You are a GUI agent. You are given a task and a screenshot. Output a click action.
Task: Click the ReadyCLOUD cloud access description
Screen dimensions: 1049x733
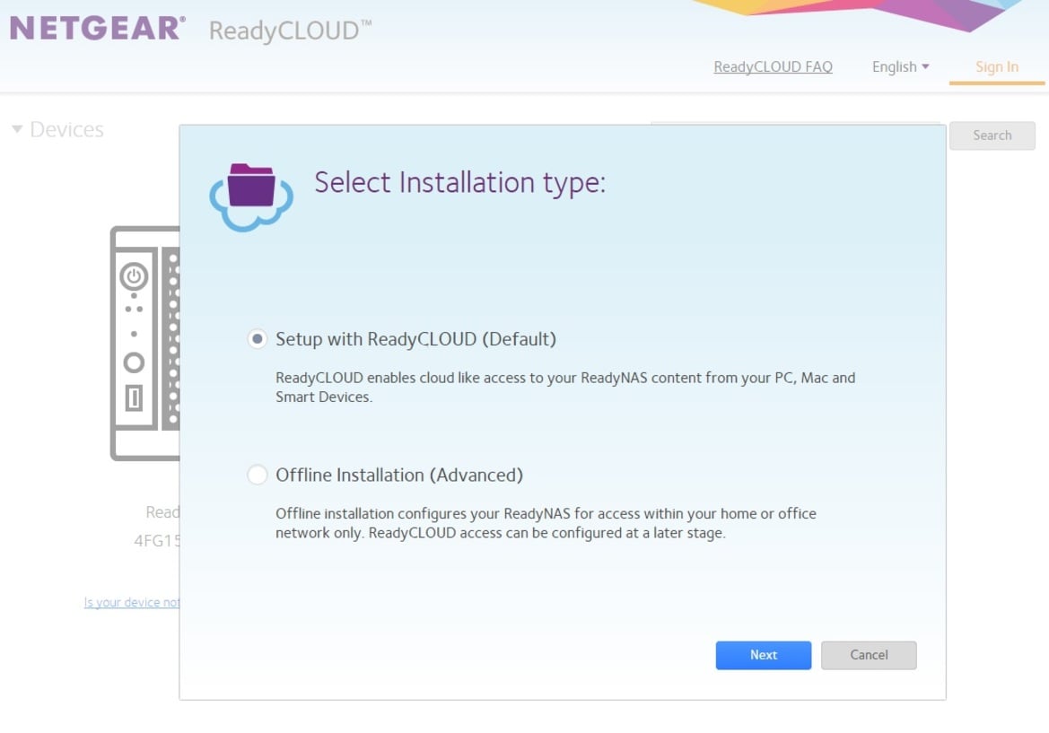[x=565, y=388]
